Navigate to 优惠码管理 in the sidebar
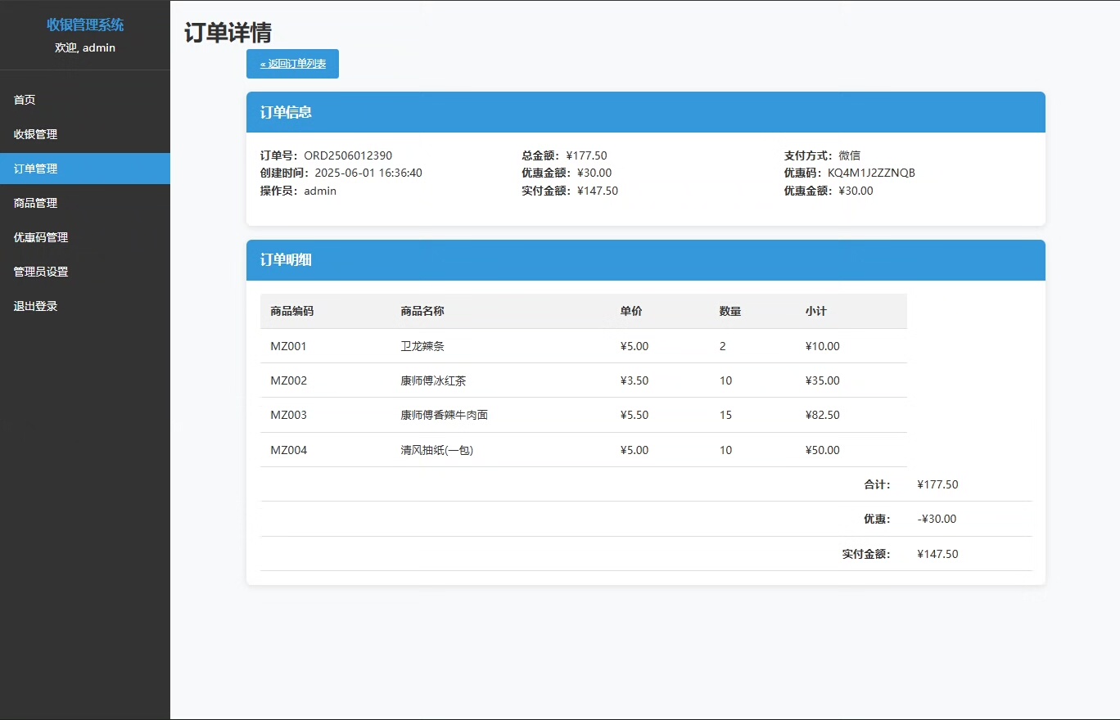The width and height of the screenshot is (1120, 720). 40,237
